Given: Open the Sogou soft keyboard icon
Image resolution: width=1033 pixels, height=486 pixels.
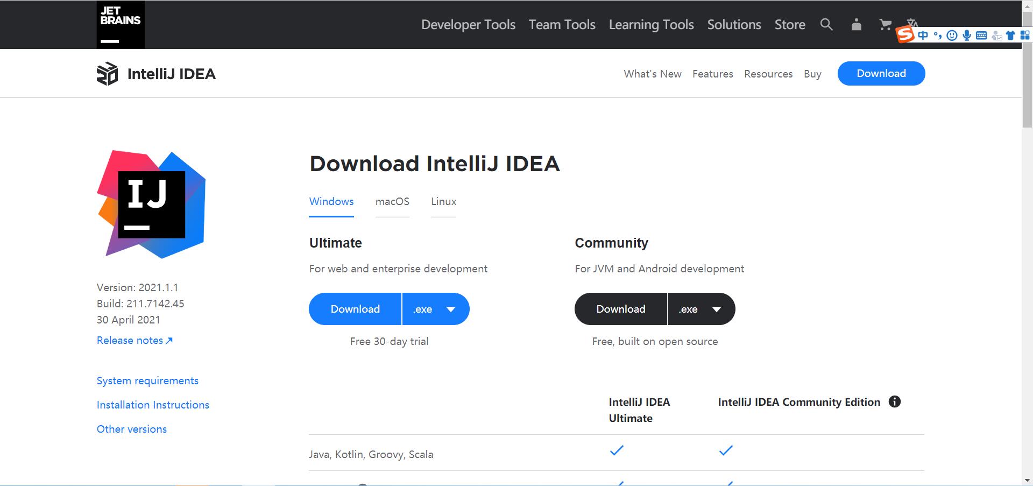Looking at the screenshot, I should [x=981, y=36].
